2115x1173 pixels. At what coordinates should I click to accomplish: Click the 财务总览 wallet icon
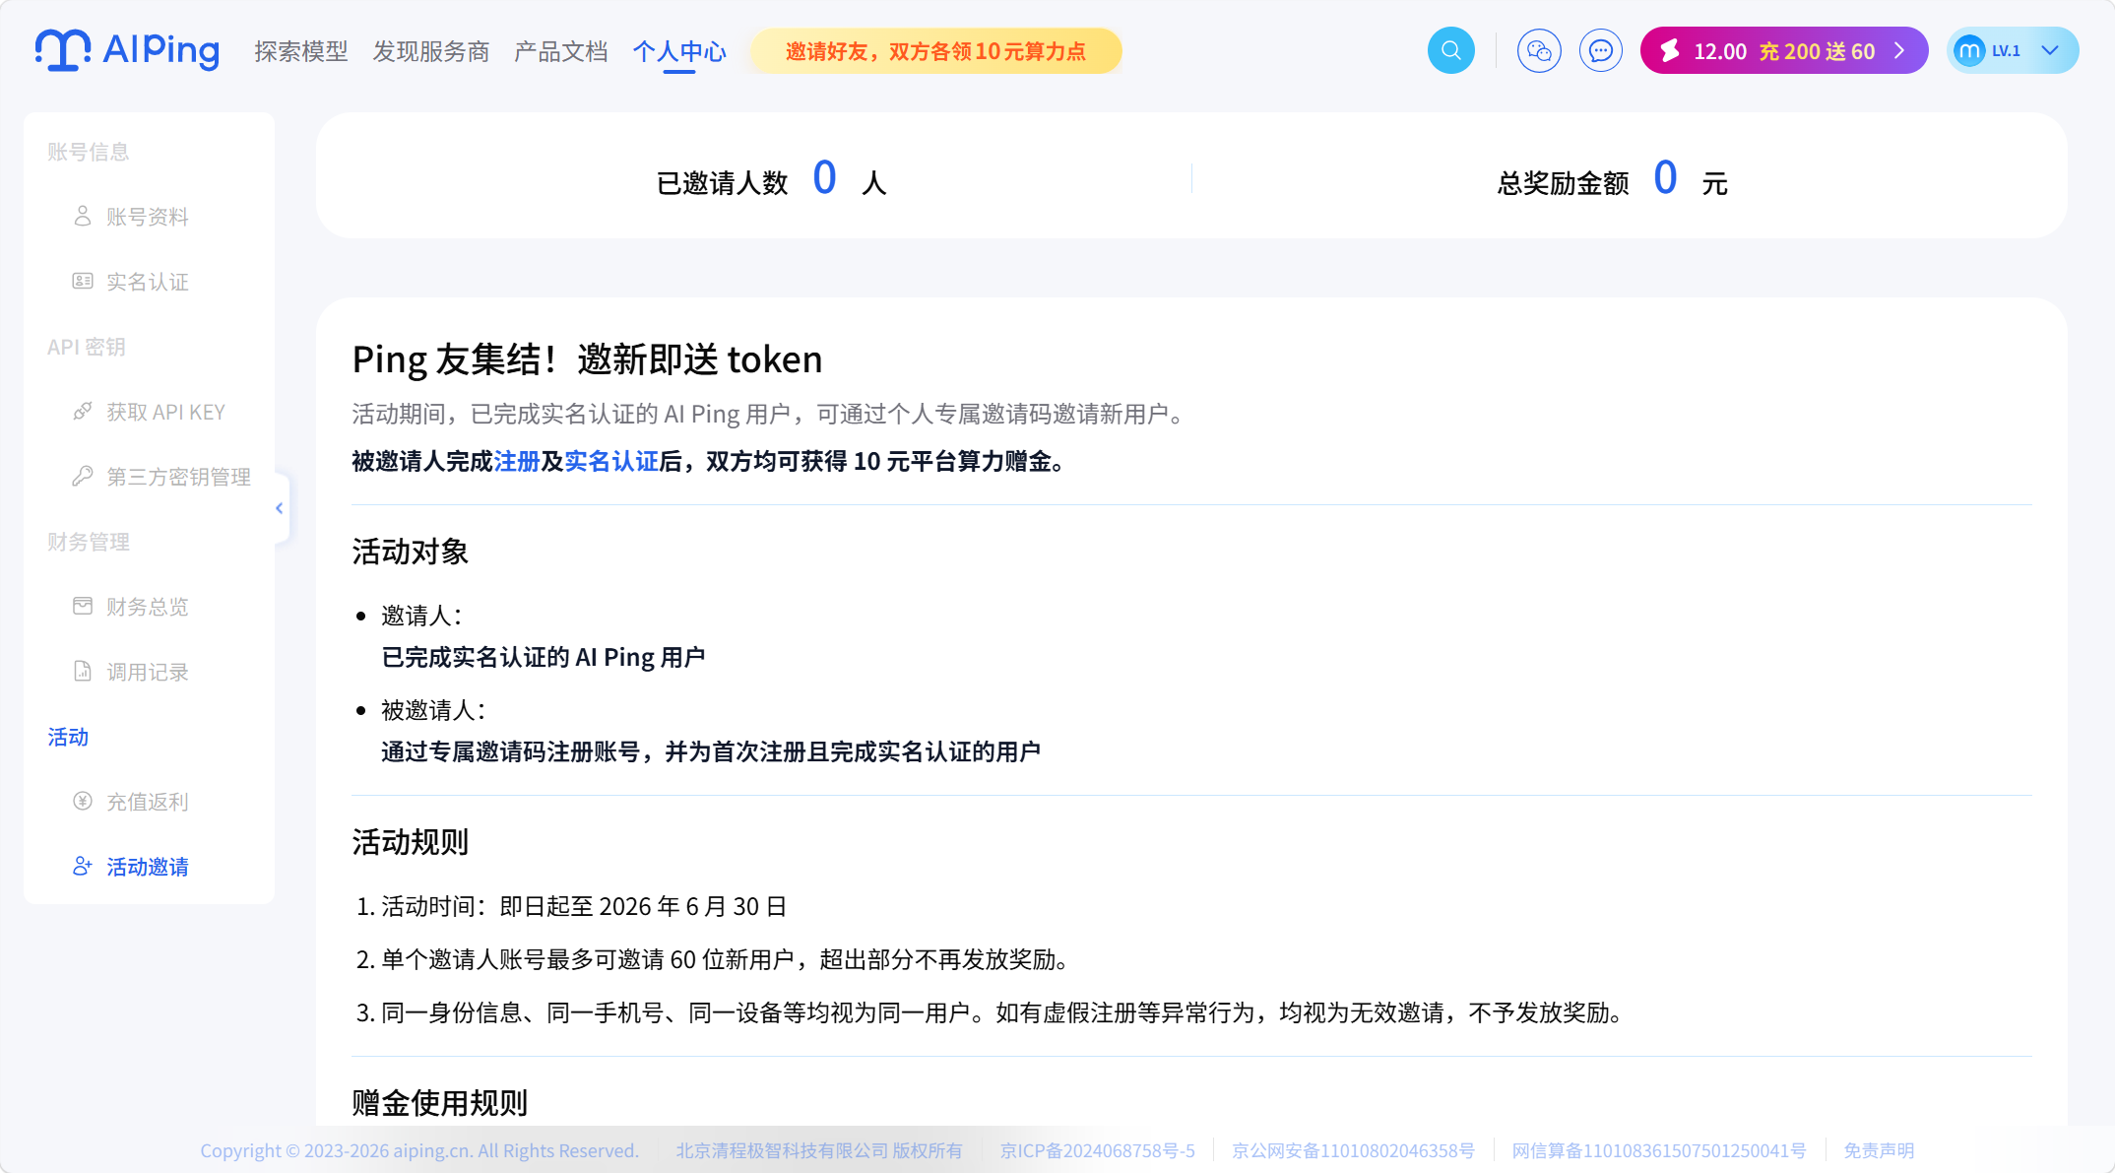[x=83, y=606]
